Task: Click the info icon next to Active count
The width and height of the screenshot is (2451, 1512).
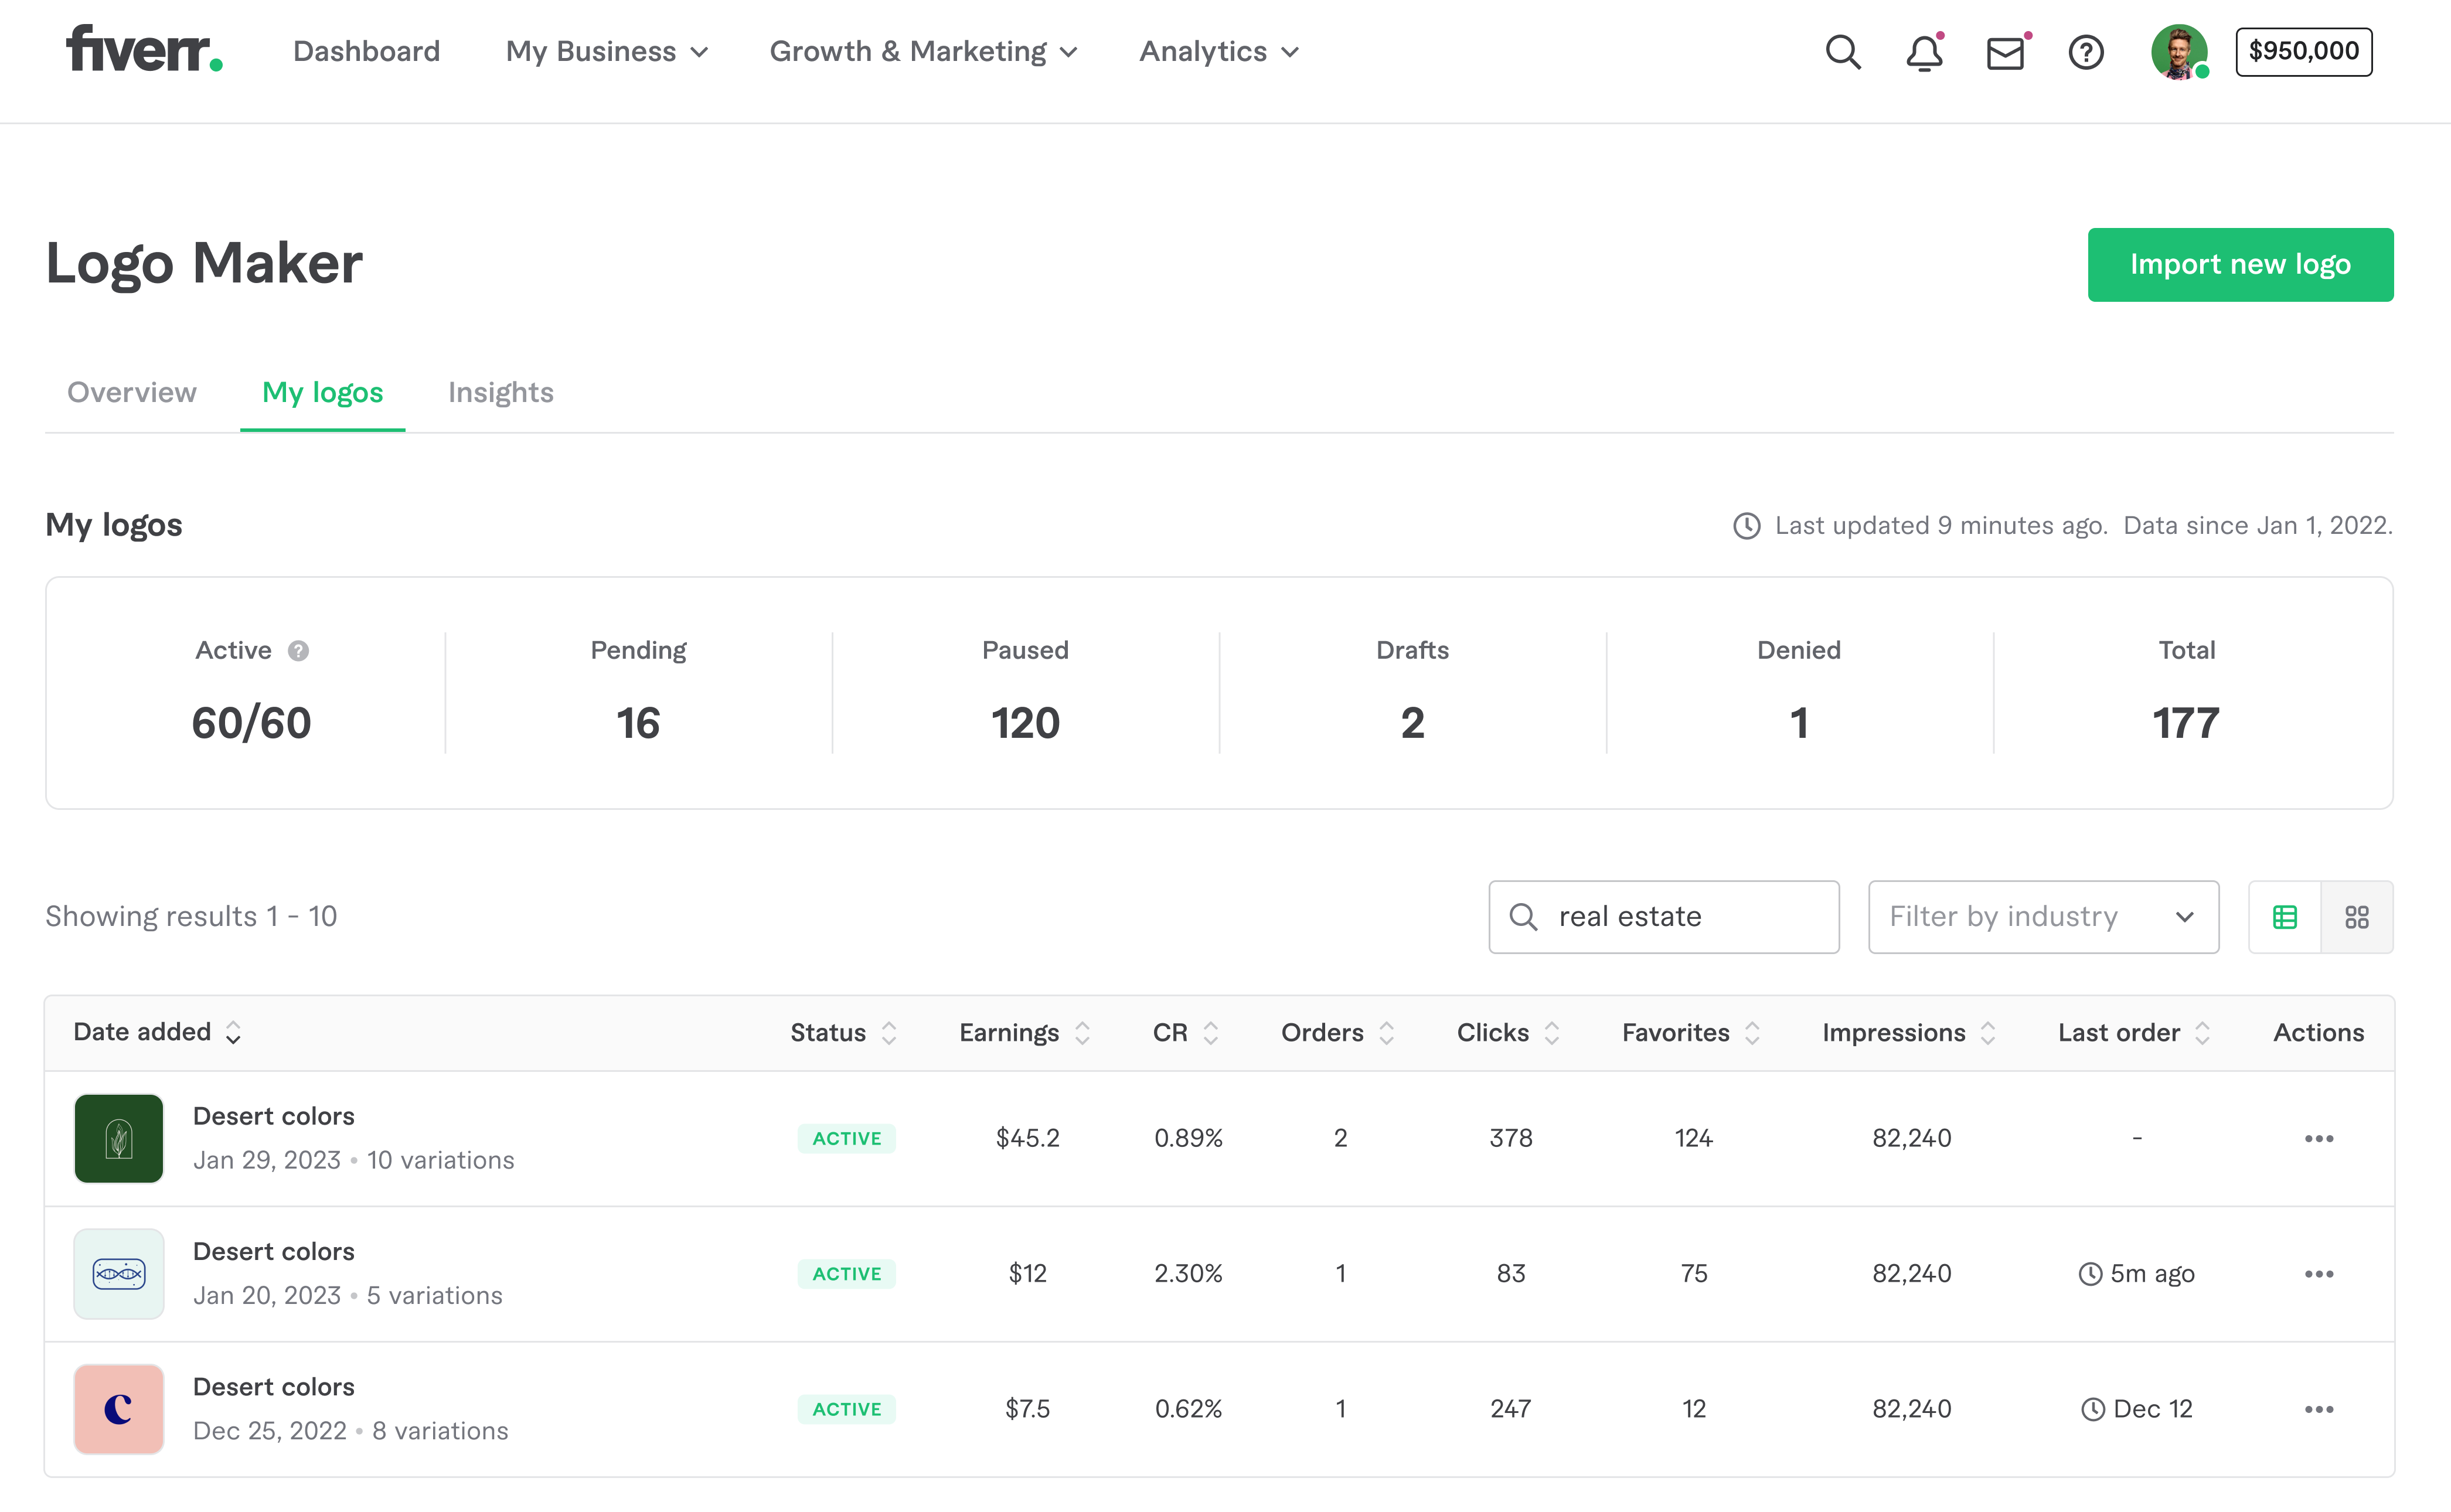Action: pos(297,650)
